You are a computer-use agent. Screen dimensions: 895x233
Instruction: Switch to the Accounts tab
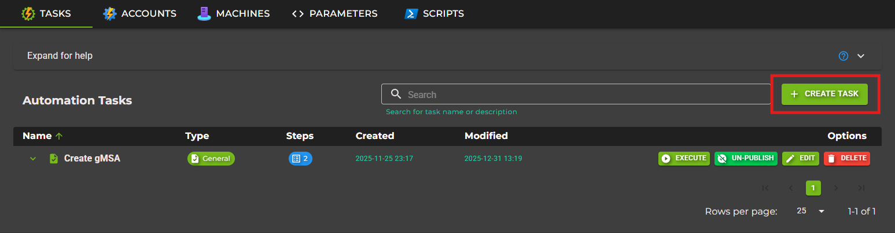pos(139,13)
